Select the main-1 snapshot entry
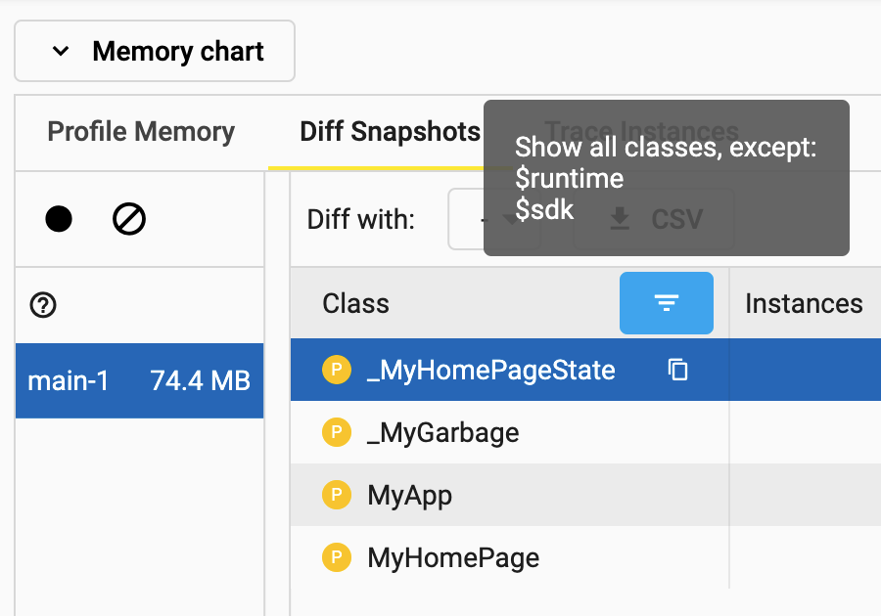 [139, 380]
